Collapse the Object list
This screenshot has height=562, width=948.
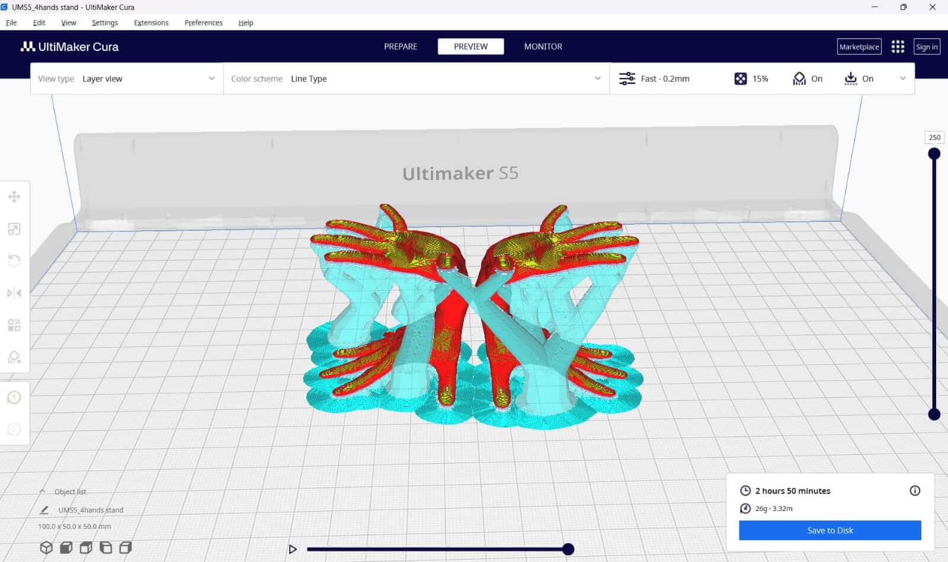43,492
